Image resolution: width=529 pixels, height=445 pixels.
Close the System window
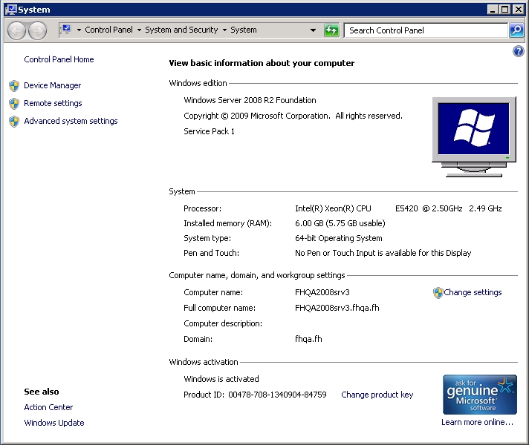pos(518,10)
